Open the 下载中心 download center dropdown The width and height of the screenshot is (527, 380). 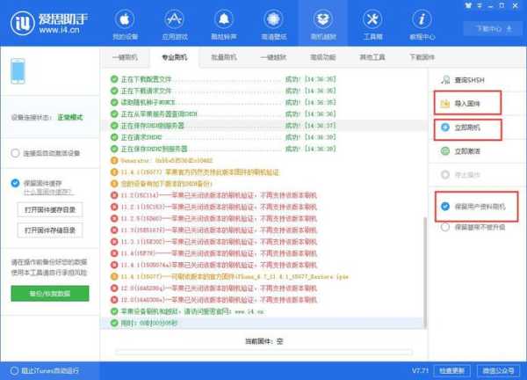[494, 28]
